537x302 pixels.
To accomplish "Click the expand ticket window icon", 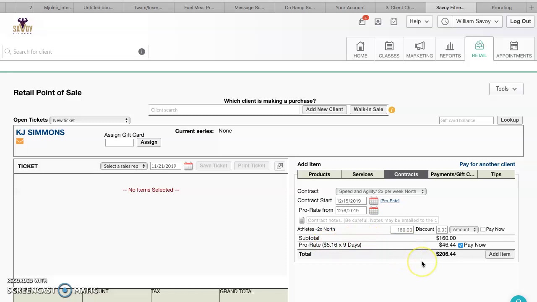I will pyautogui.click(x=280, y=166).
